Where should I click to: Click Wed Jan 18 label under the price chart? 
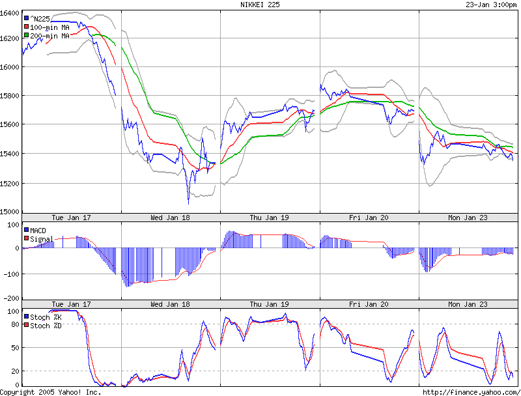point(170,218)
